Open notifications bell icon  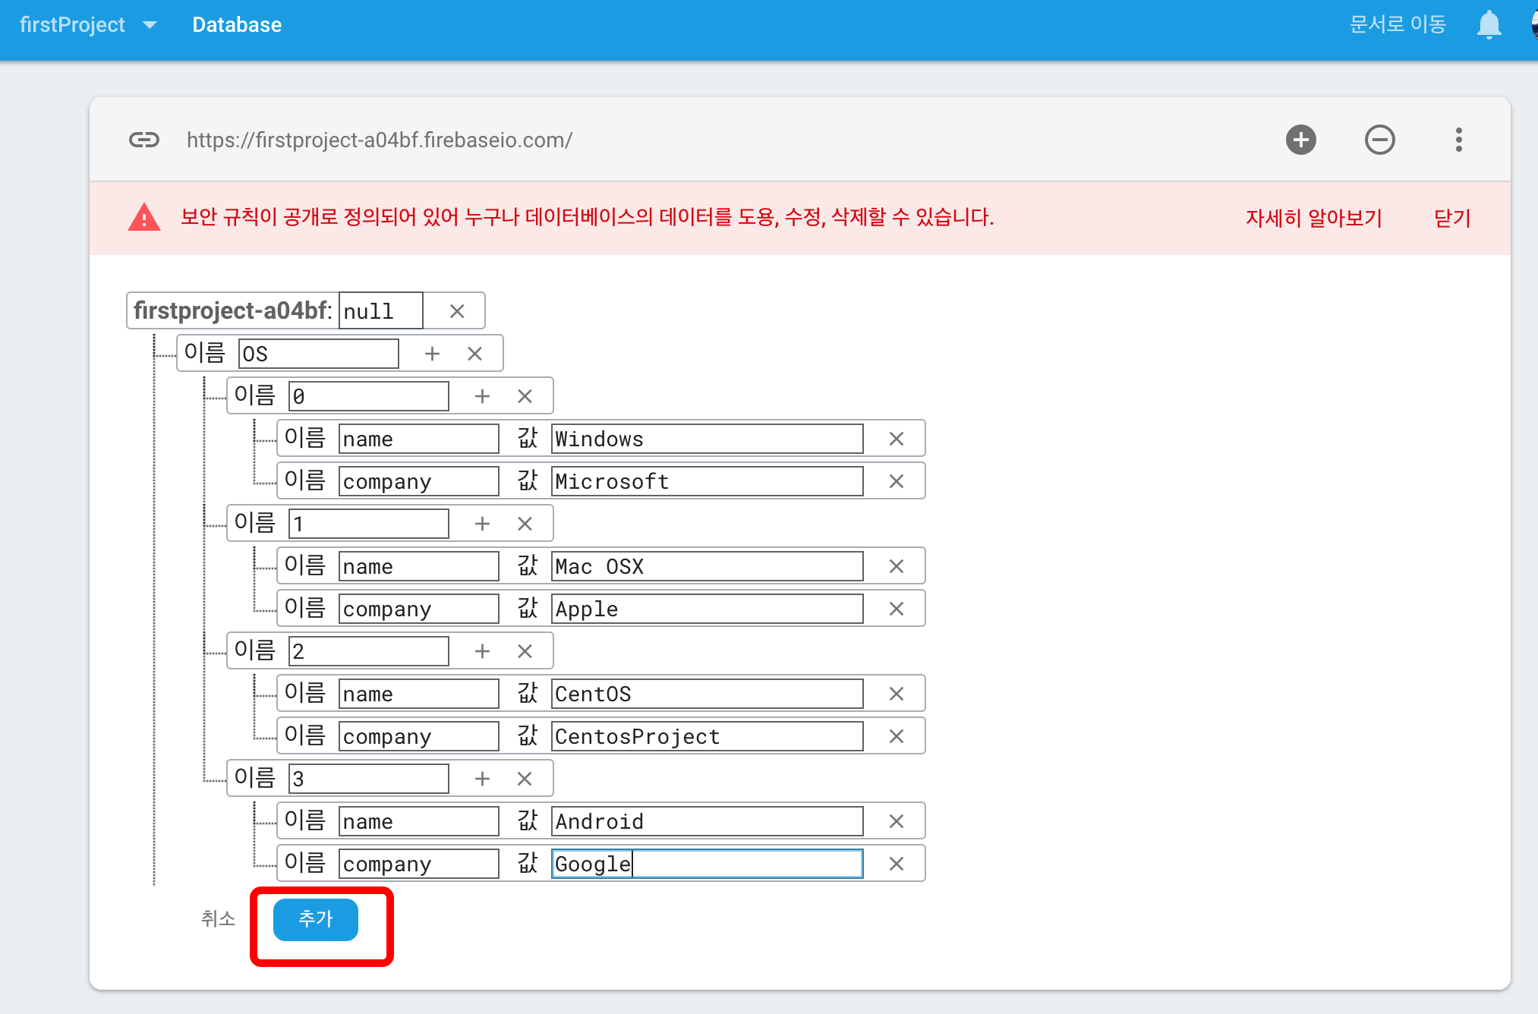(x=1489, y=25)
